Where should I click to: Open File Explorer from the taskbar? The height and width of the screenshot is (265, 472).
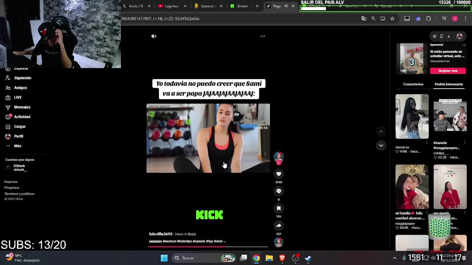(269, 258)
